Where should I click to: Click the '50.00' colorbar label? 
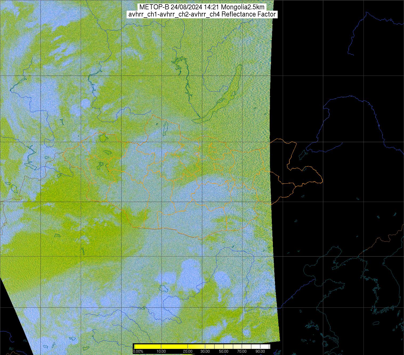tap(224, 351)
